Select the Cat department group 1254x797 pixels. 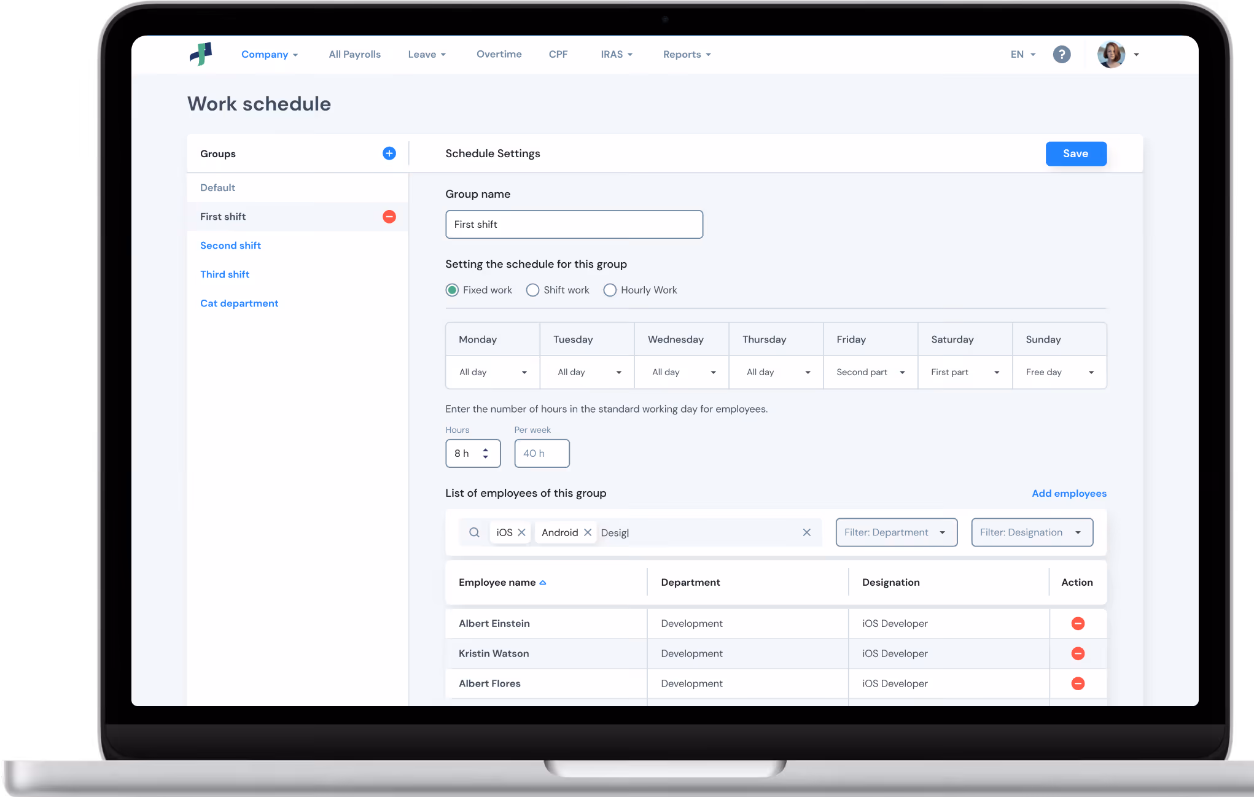click(239, 303)
